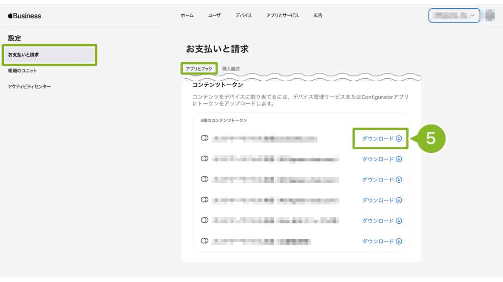Viewport: 503px width, 282px height.
Task: Click the first content token's toggle icon
Action: point(204,139)
